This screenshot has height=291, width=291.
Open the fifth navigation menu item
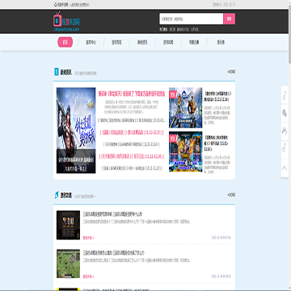(x=168, y=42)
